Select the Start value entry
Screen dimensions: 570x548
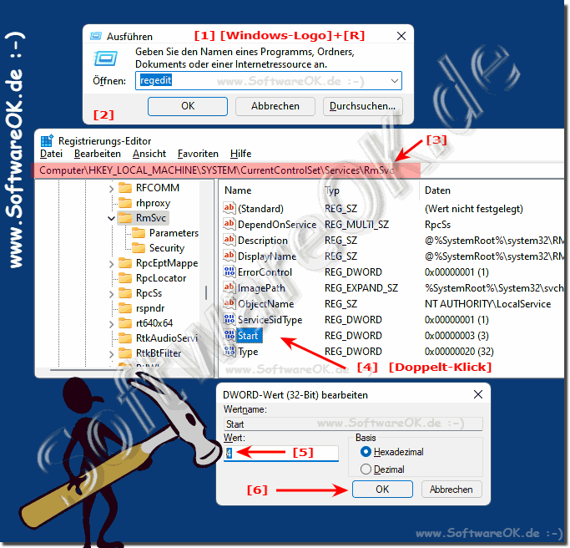click(248, 336)
